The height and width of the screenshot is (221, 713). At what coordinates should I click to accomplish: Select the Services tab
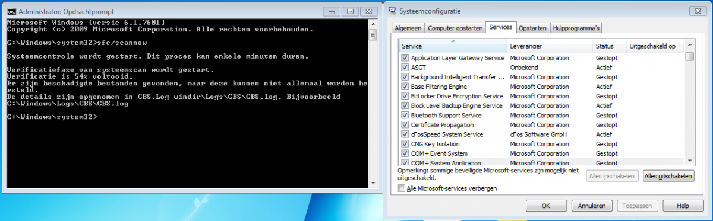[x=500, y=27]
